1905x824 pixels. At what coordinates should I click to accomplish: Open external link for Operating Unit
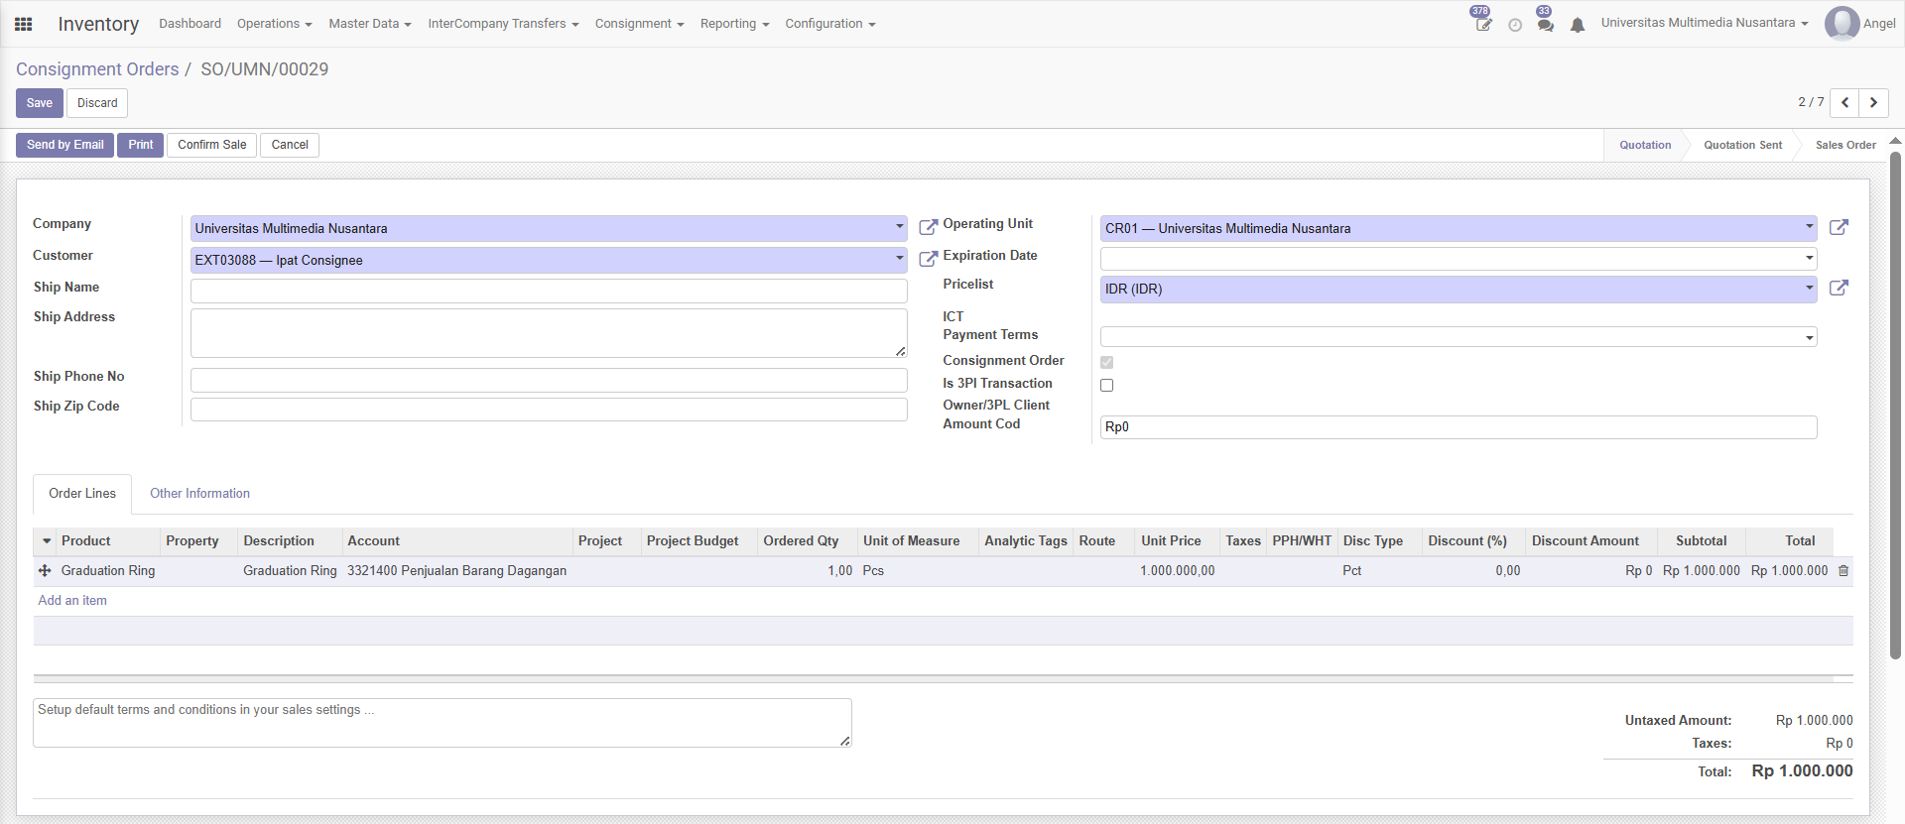(1838, 228)
